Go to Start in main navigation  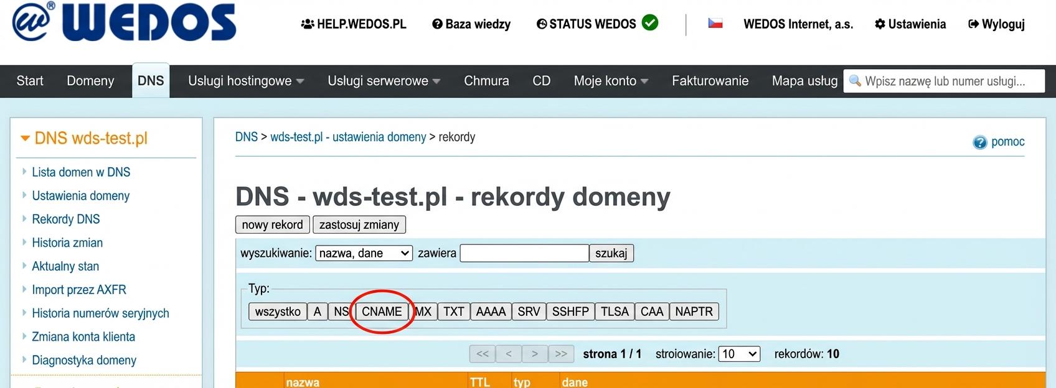click(30, 81)
